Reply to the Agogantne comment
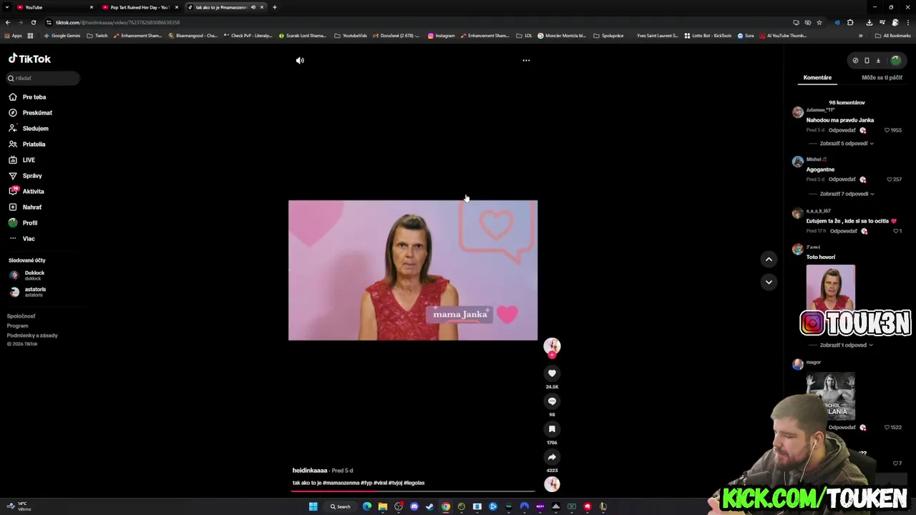This screenshot has width=916, height=515. coord(842,180)
